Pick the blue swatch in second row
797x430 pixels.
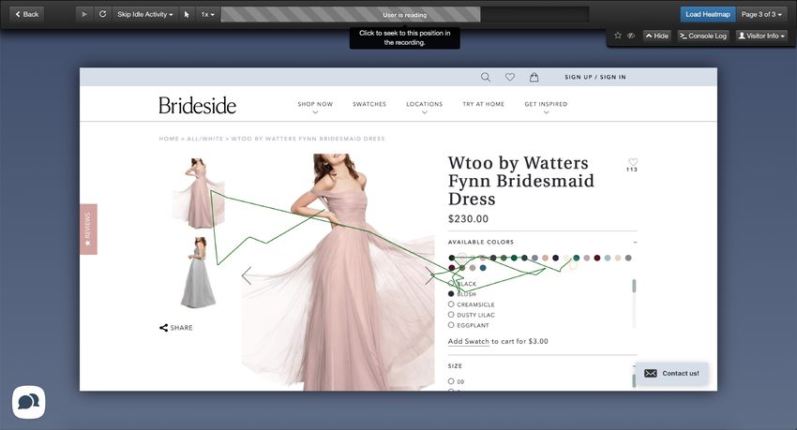click(483, 268)
